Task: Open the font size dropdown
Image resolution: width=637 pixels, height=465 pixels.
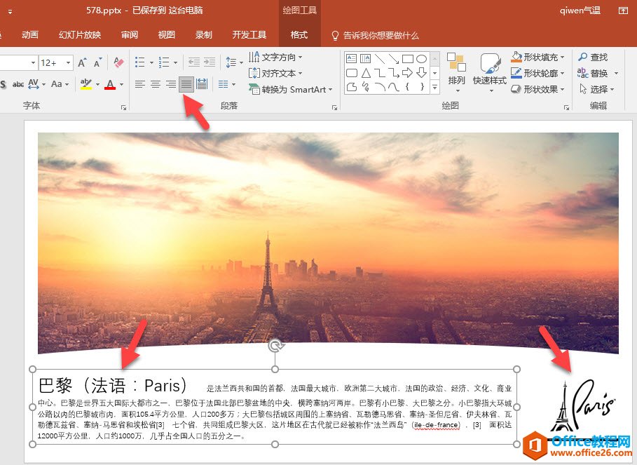Action: [69, 63]
